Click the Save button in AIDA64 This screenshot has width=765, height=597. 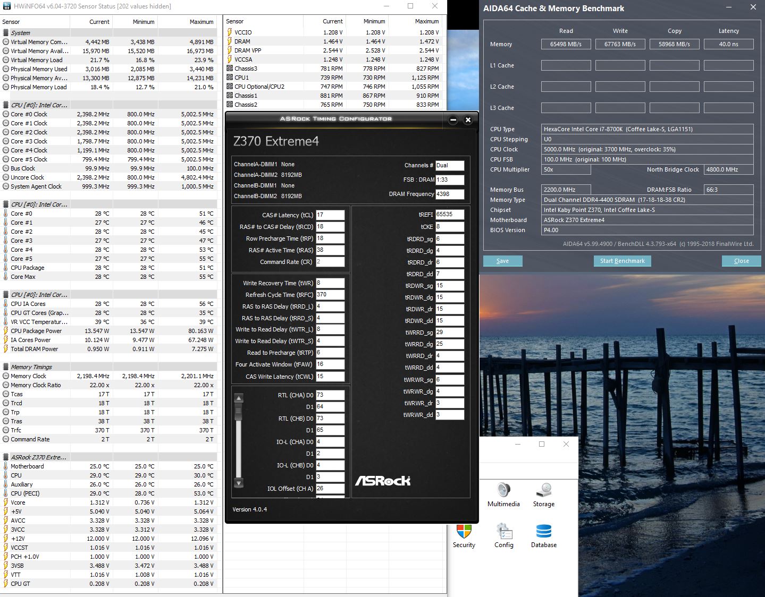(x=502, y=261)
